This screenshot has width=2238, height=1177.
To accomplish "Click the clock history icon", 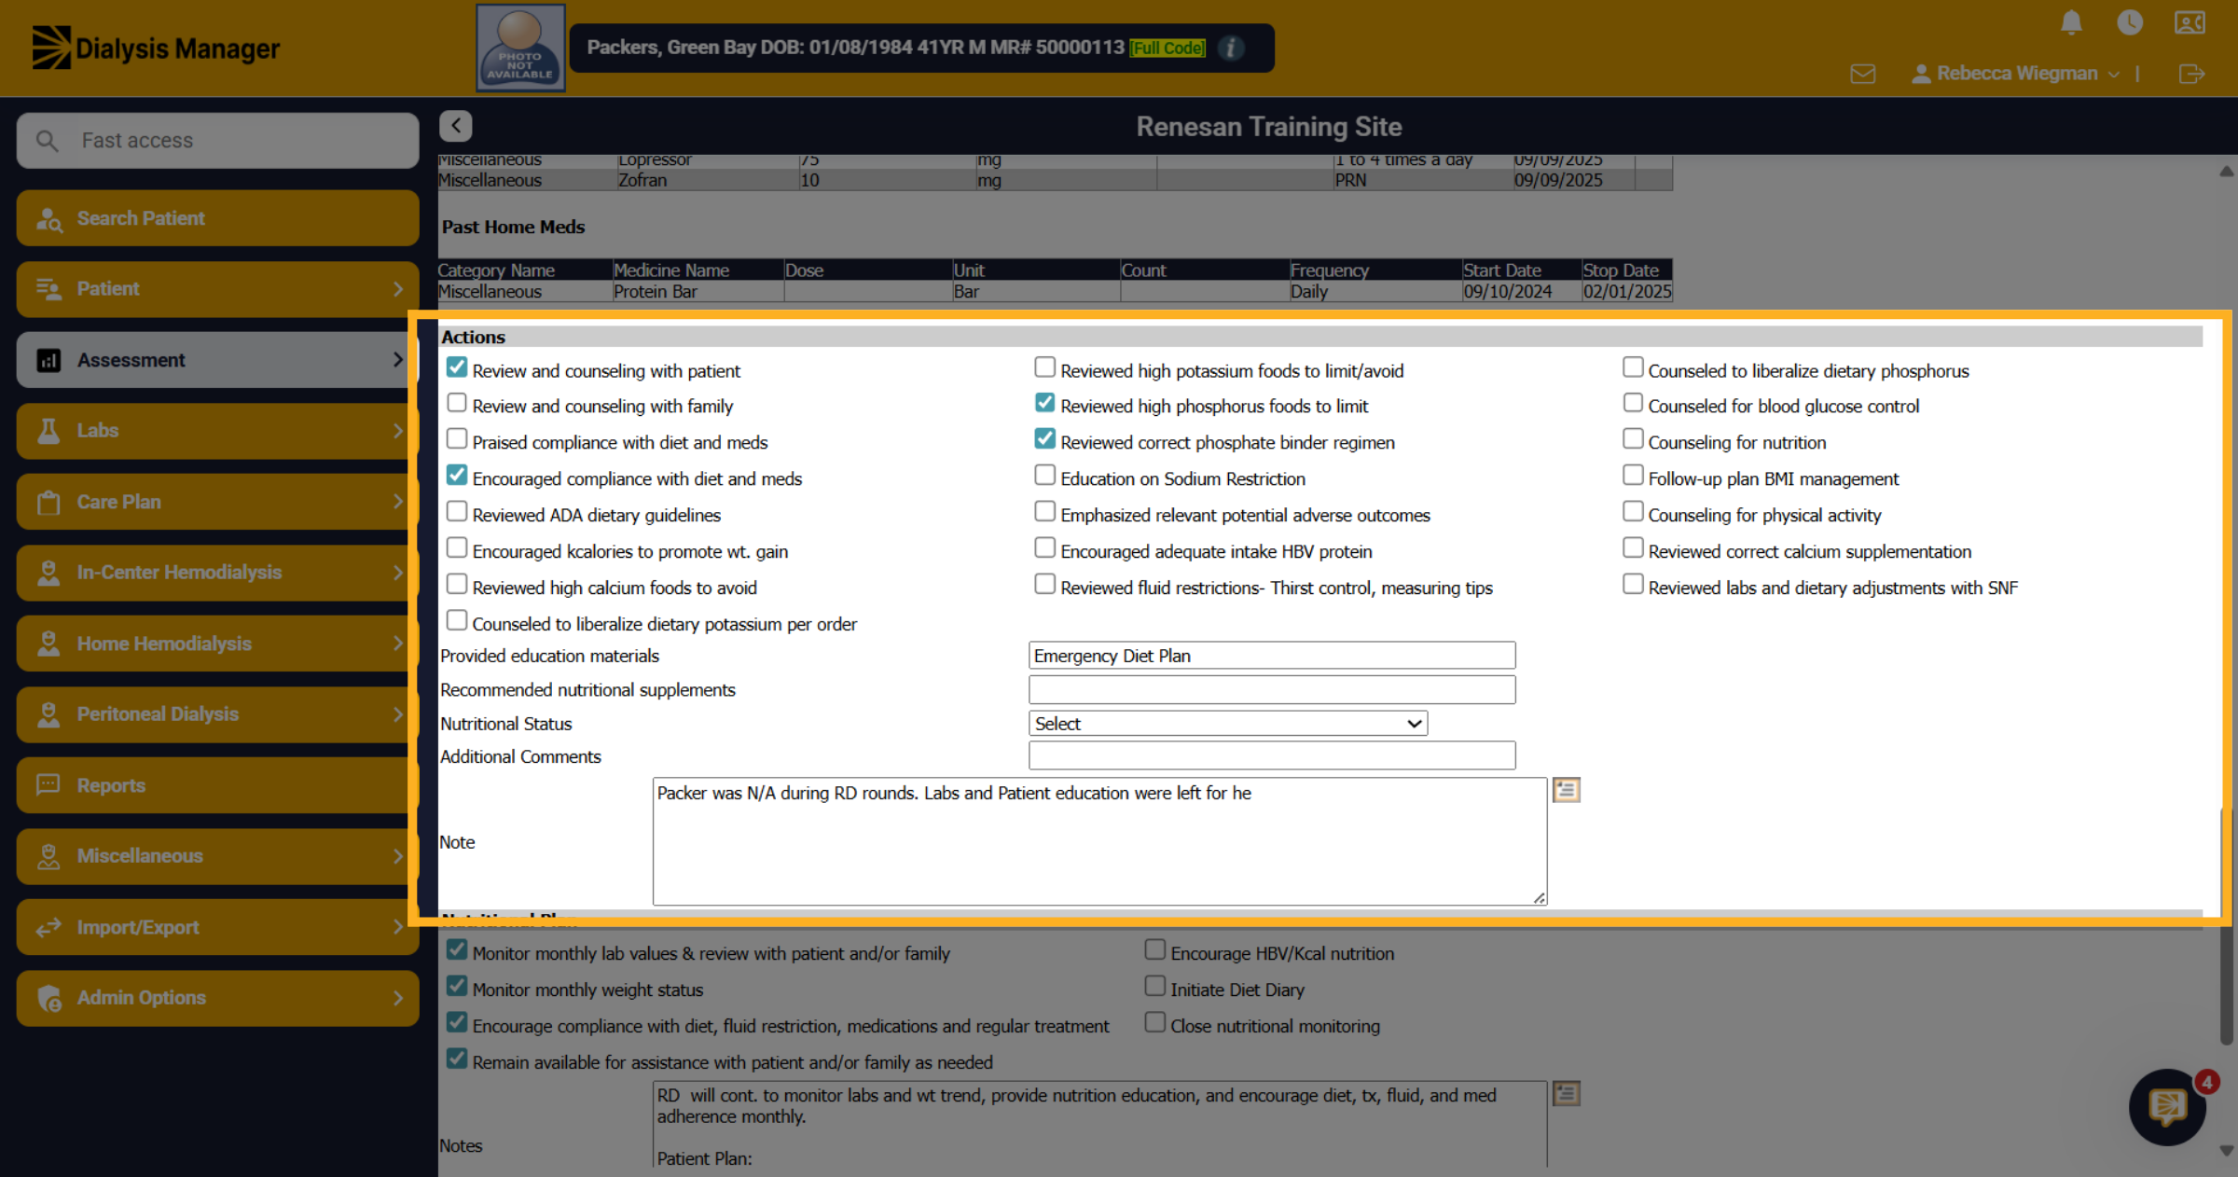I will (2130, 22).
